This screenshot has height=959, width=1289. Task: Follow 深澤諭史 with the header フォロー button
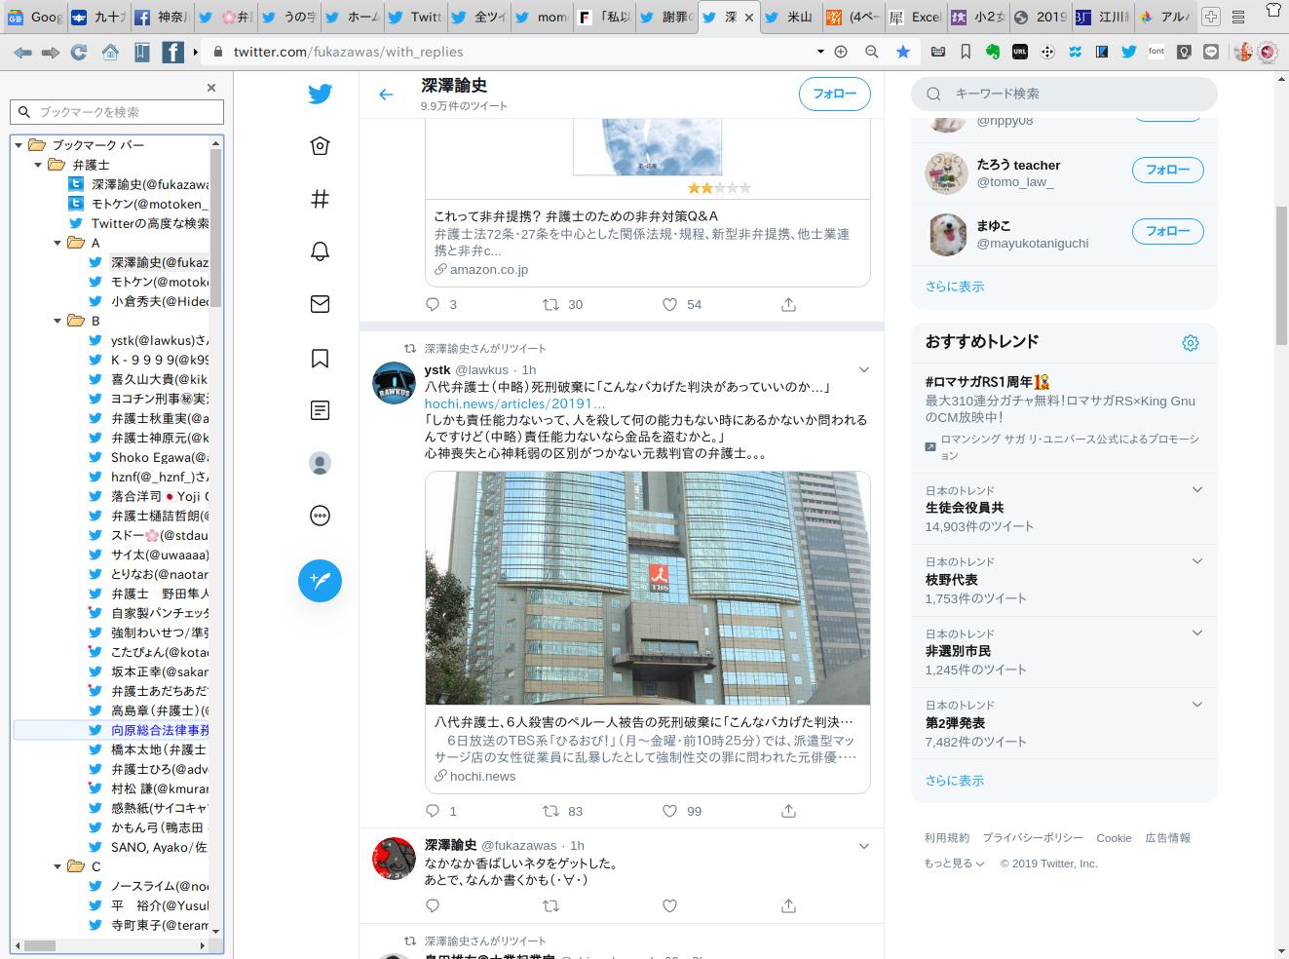click(x=835, y=95)
